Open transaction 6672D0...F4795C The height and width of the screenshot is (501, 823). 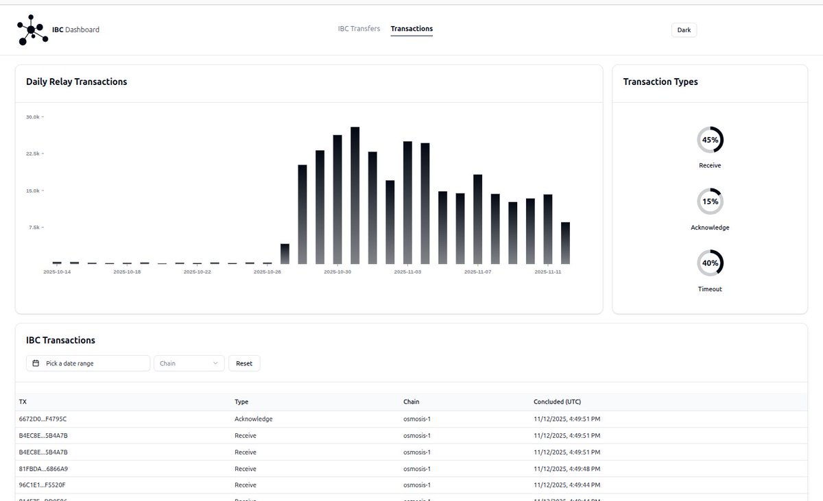point(43,419)
